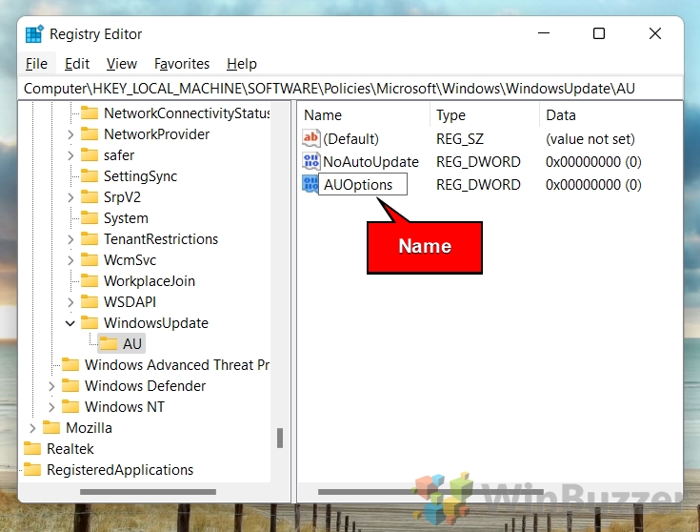
Task: Select the RegisteredApplications folder icon
Action: pyautogui.click(x=32, y=470)
